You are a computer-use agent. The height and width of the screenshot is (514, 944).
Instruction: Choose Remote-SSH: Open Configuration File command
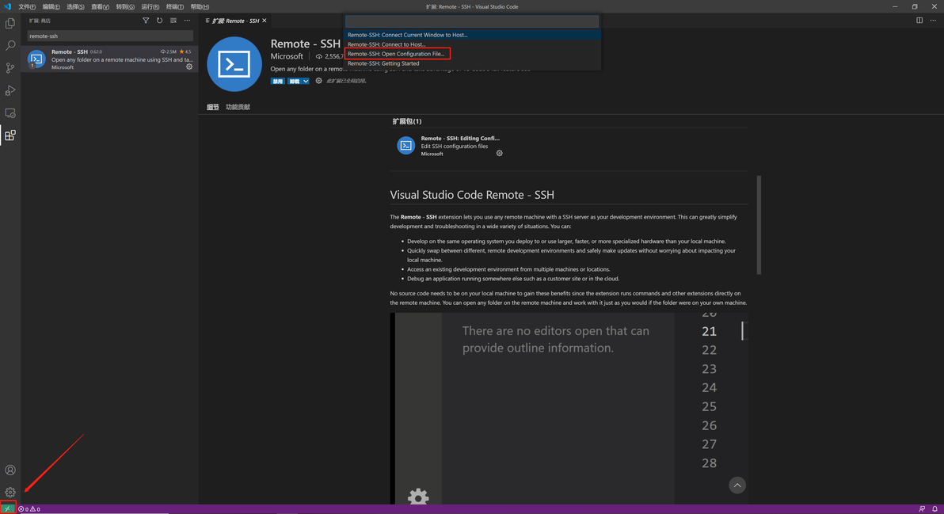472,54
